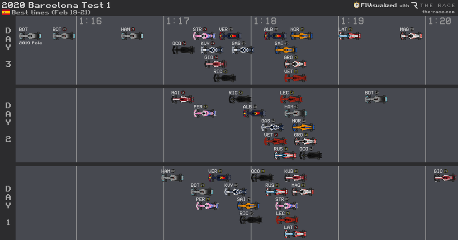Click the 1:20 time marker
Viewport: 458px width, 240px height.
pyautogui.click(x=440, y=21)
